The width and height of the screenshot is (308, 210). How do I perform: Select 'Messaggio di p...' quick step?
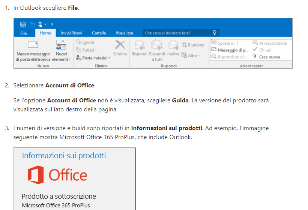coord(230,50)
